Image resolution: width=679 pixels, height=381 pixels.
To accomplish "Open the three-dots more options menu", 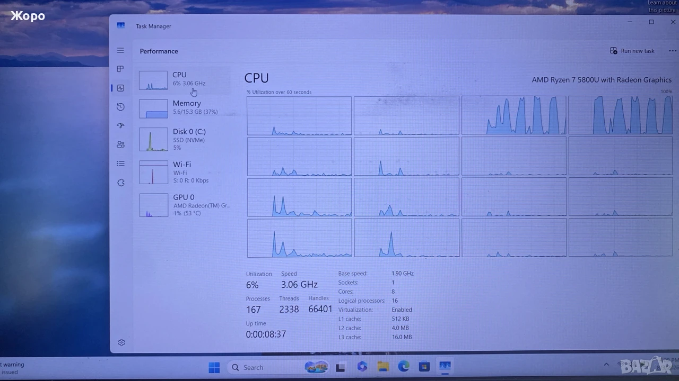I will (673, 51).
